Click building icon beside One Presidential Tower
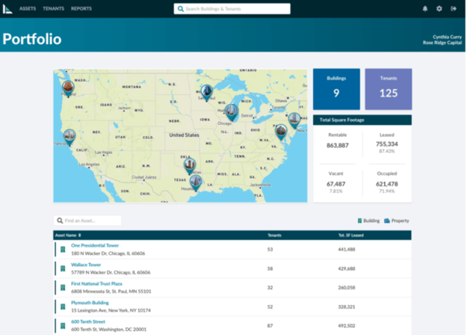Viewport: 467px width, 335px height. point(63,249)
